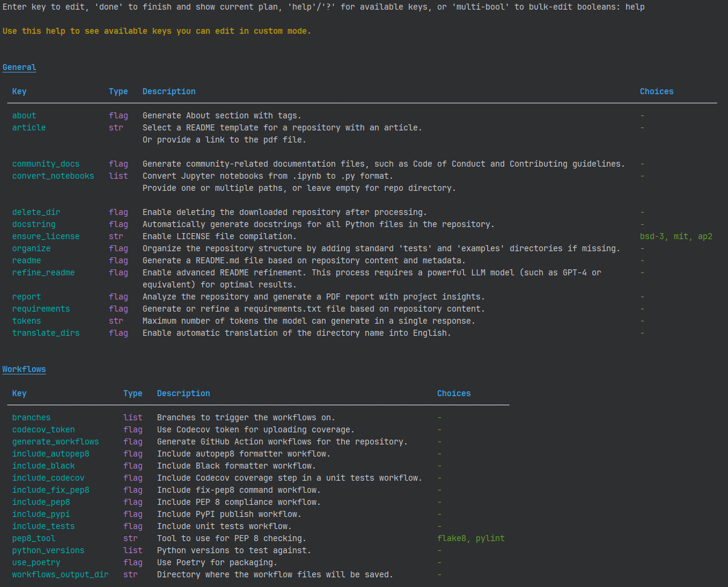
Task: Click the 'Enter key to edit' prompt line
Action: pyautogui.click(x=324, y=7)
